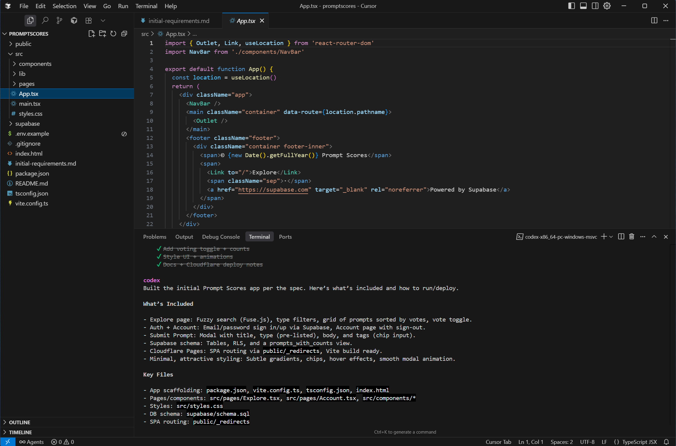676x446 pixels.
Task: Kill the codex terminal with the trash icon
Action: [x=632, y=237]
